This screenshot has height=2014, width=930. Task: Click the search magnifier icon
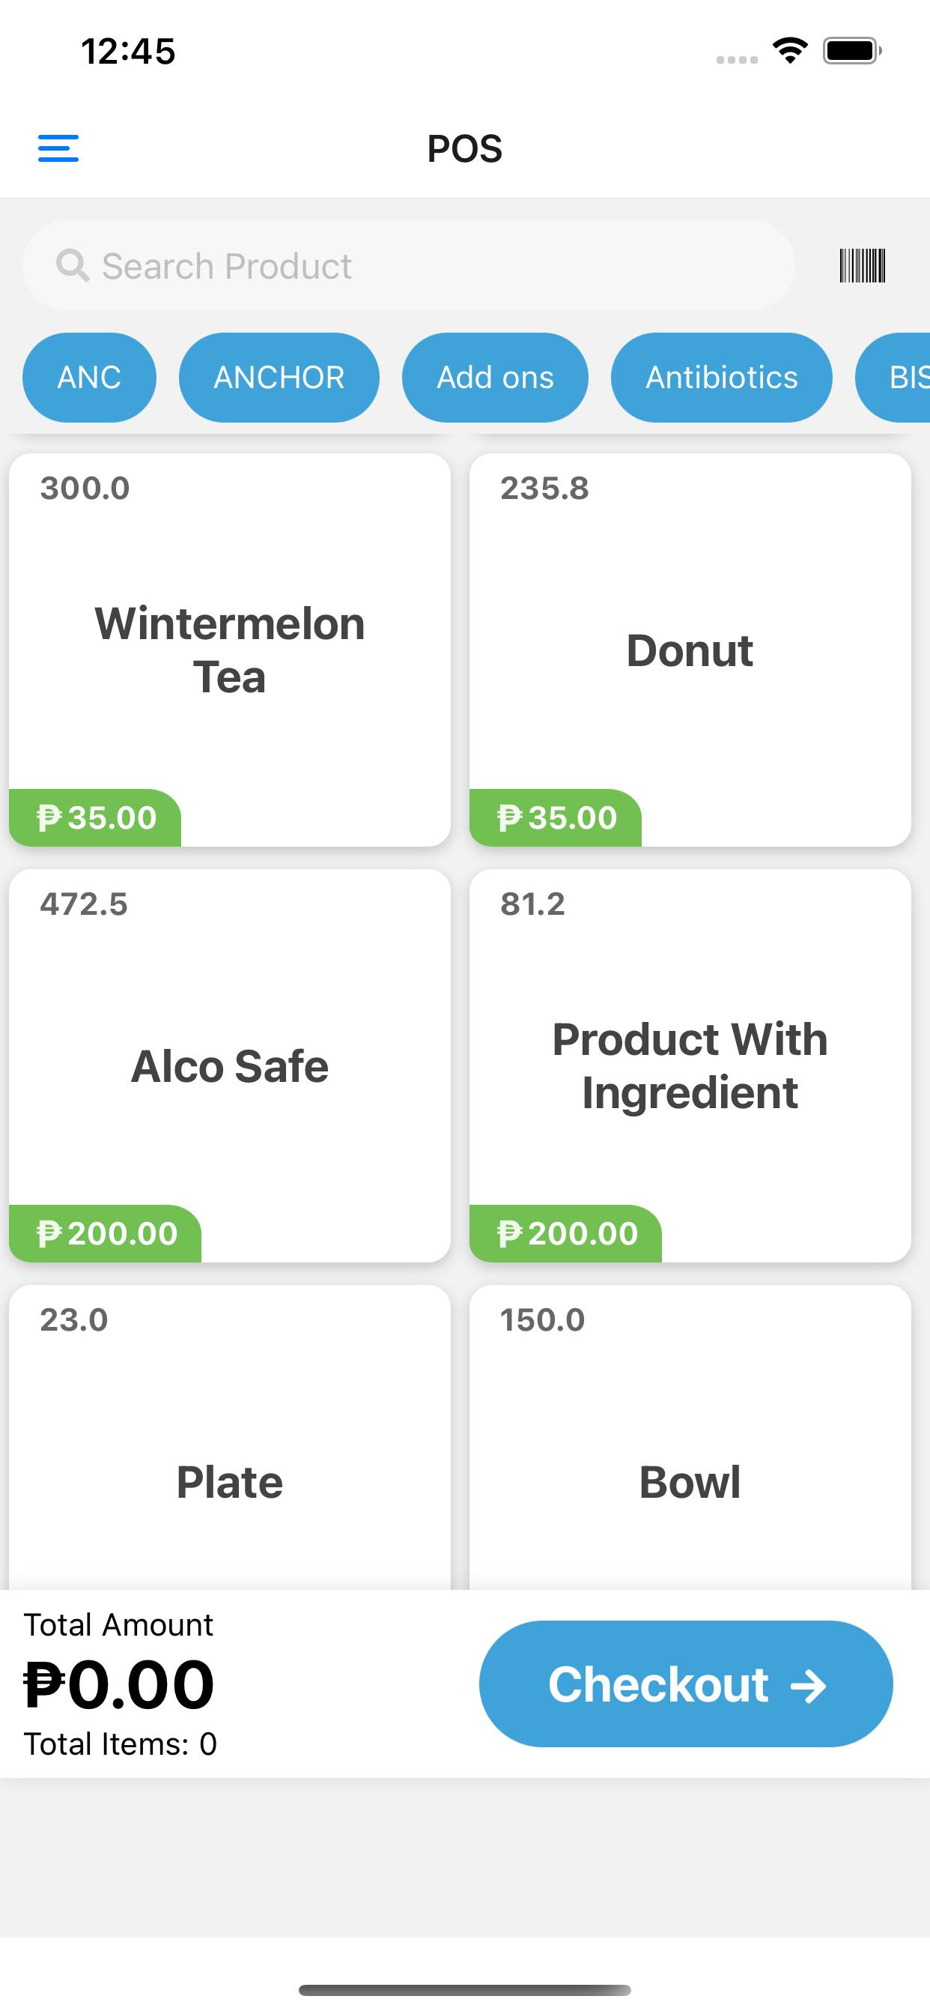(x=73, y=266)
